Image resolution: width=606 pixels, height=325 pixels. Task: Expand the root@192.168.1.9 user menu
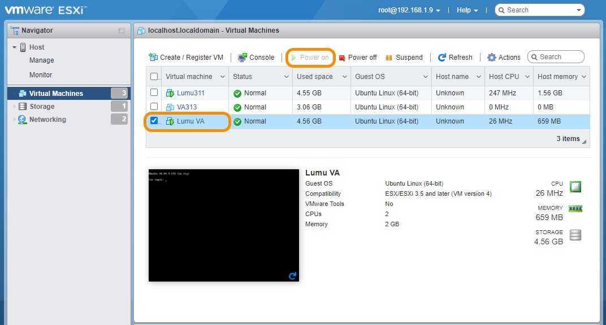point(409,10)
